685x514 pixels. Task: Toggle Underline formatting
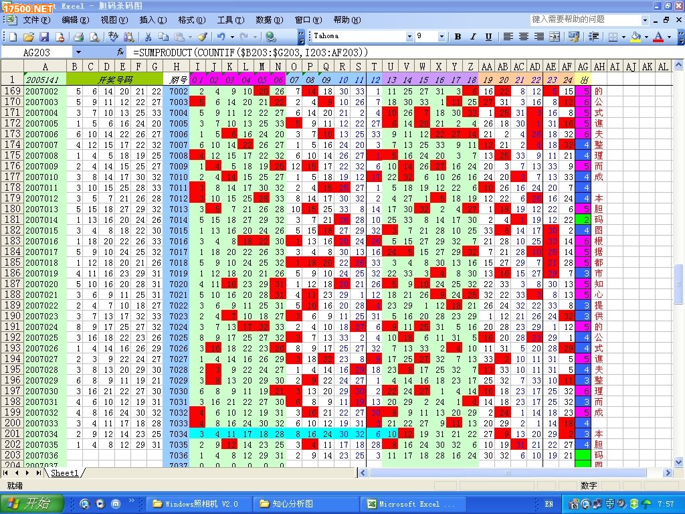click(488, 37)
